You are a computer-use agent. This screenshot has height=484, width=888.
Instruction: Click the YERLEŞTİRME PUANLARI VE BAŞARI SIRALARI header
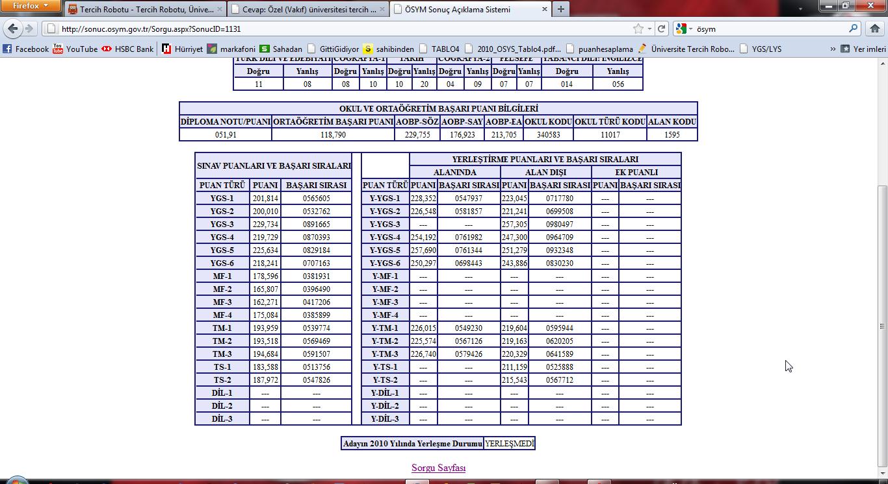[x=545, y=159]
